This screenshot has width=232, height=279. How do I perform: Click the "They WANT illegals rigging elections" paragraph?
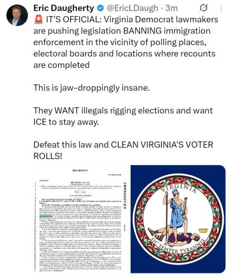pos(123,116)
